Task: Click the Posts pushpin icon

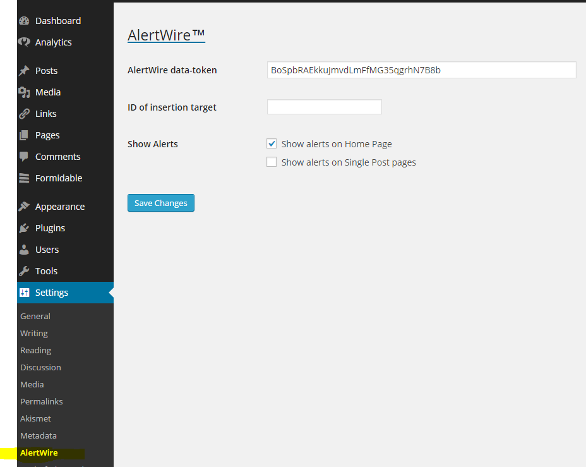Action: [x=24, y=71]
